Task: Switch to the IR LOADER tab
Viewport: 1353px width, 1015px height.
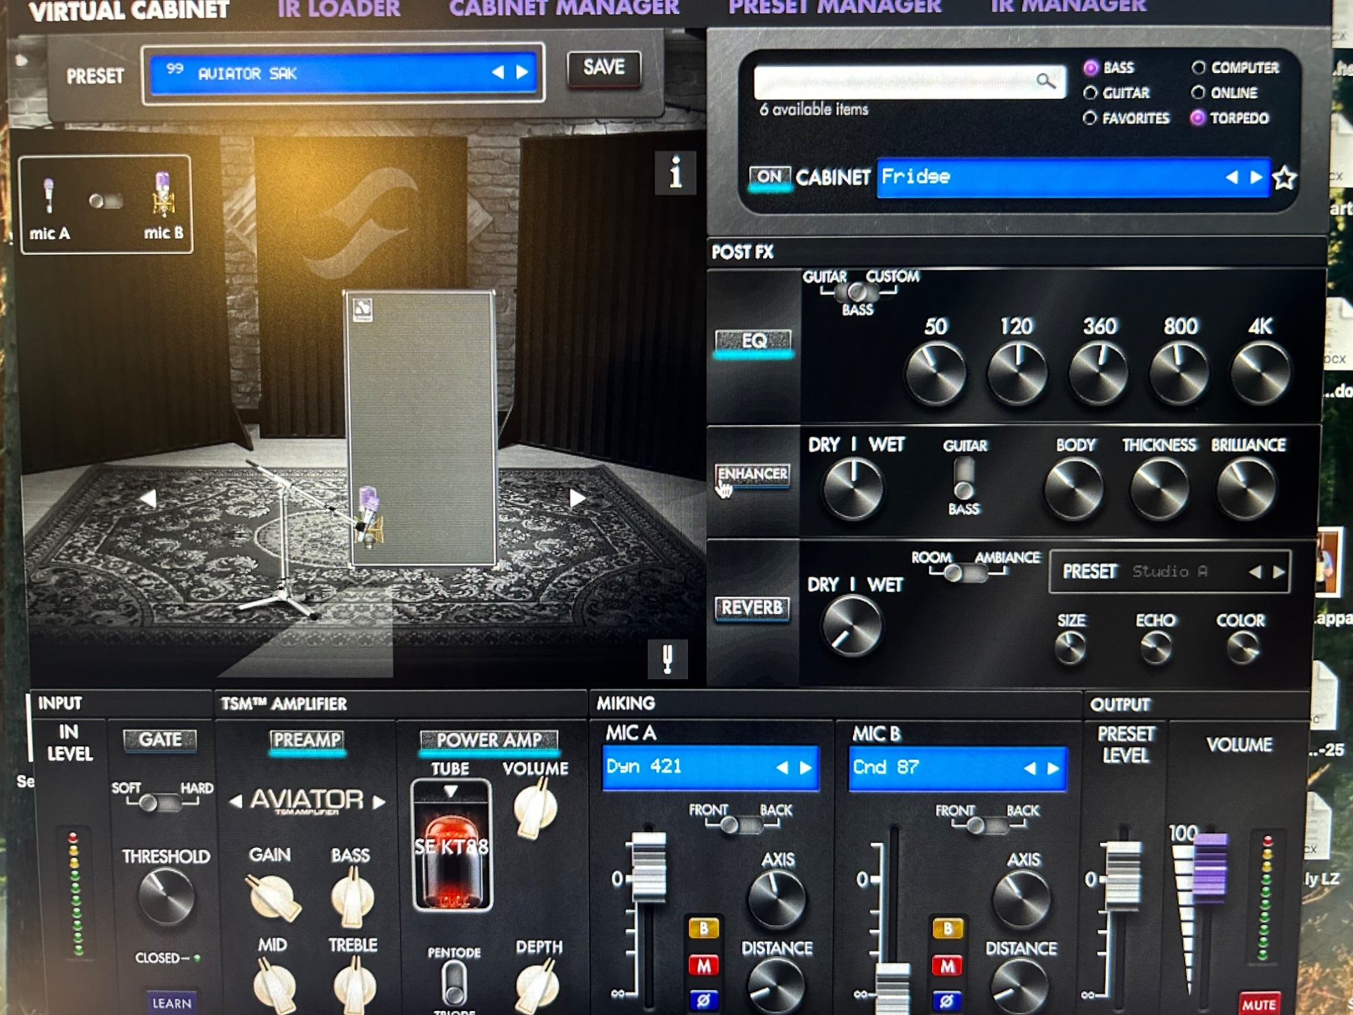Action: 339,9
